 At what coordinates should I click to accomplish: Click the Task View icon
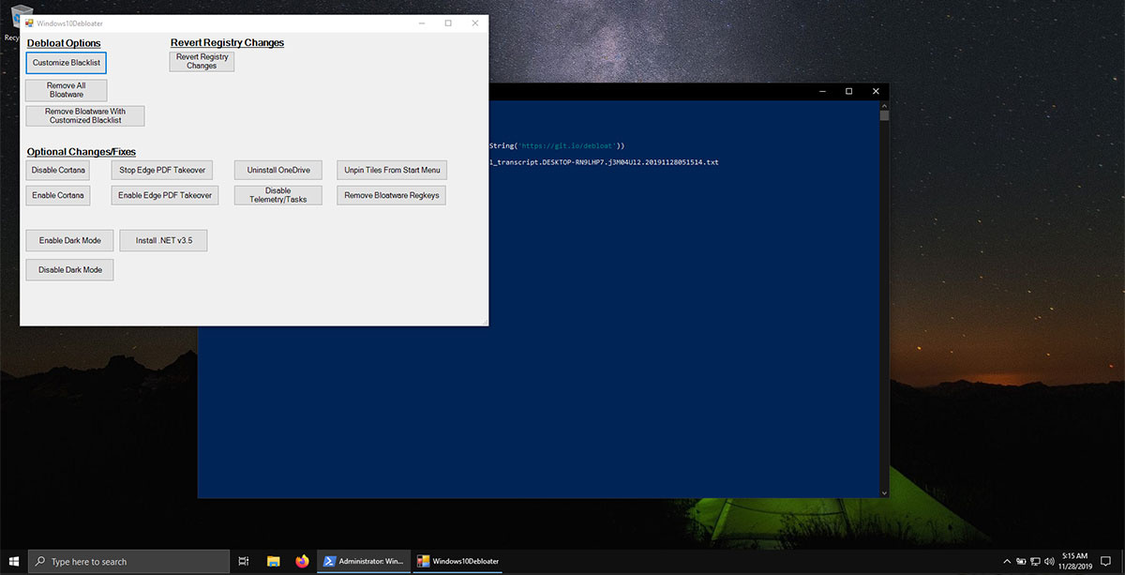(244, 561)
